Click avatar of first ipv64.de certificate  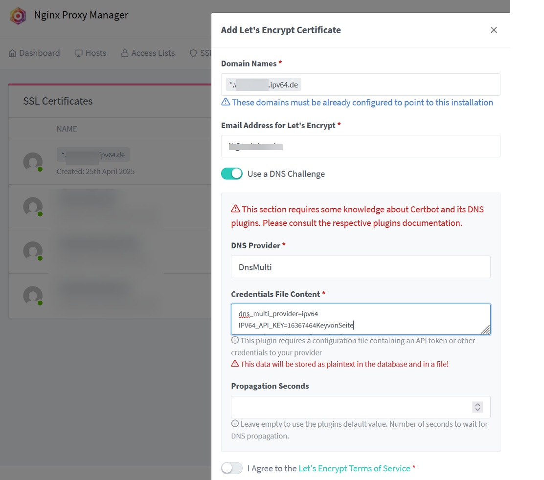point(33,162)
